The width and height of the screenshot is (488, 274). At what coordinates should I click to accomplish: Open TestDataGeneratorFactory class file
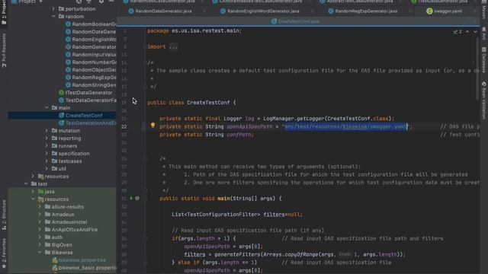click(x=88, y=100)
